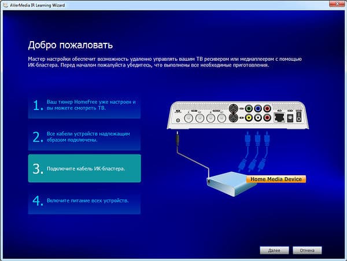Screen dimensions: 347x261
Task: Click the IR blaster cable plug
Action: [x=178, y=138]
